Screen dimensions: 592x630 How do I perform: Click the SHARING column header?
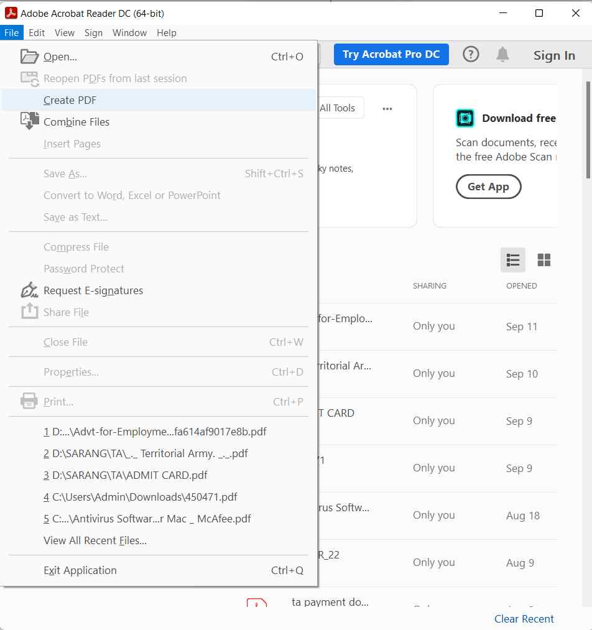click(429, 285)
